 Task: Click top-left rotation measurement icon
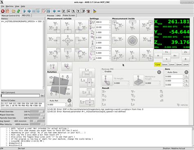(53, 80)
